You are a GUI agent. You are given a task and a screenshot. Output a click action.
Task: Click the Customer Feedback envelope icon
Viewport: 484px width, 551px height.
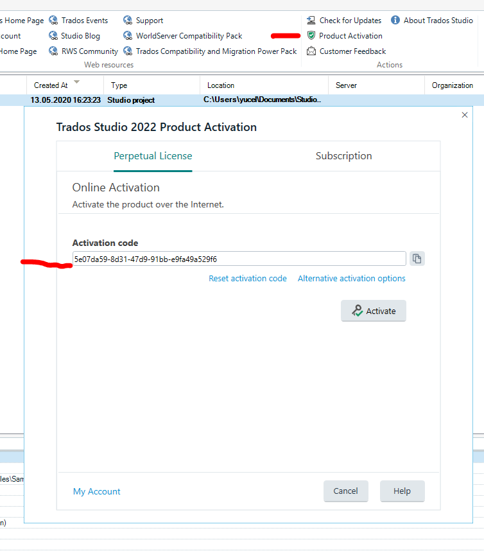tap(311, 51)
